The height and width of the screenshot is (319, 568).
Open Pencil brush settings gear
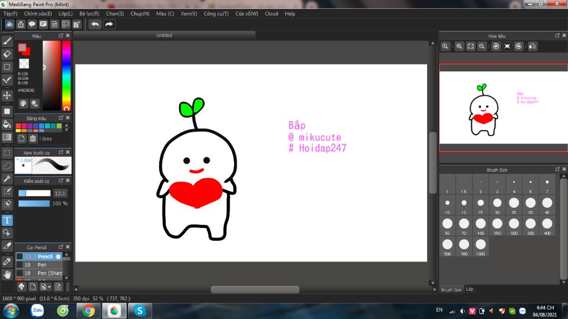point(58,256)
